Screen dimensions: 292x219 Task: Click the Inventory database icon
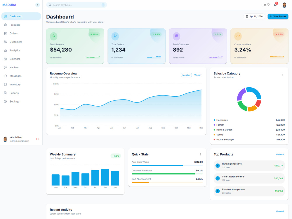pos(5,84)
